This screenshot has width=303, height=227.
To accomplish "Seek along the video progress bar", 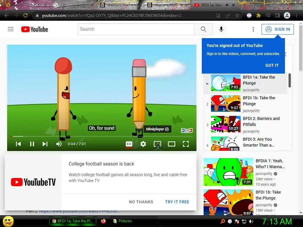I will pyautogui.click(x=102, y=136).
